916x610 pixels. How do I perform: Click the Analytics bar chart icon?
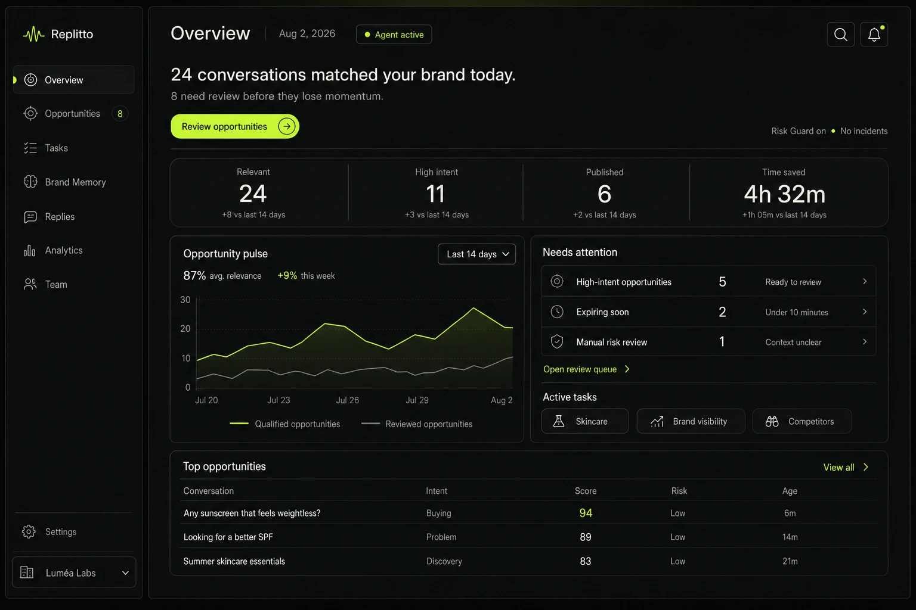pos(30,251)
